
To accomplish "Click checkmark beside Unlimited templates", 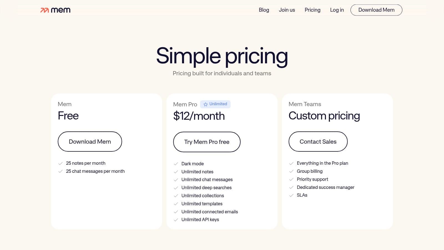I will tap(176, 204).
